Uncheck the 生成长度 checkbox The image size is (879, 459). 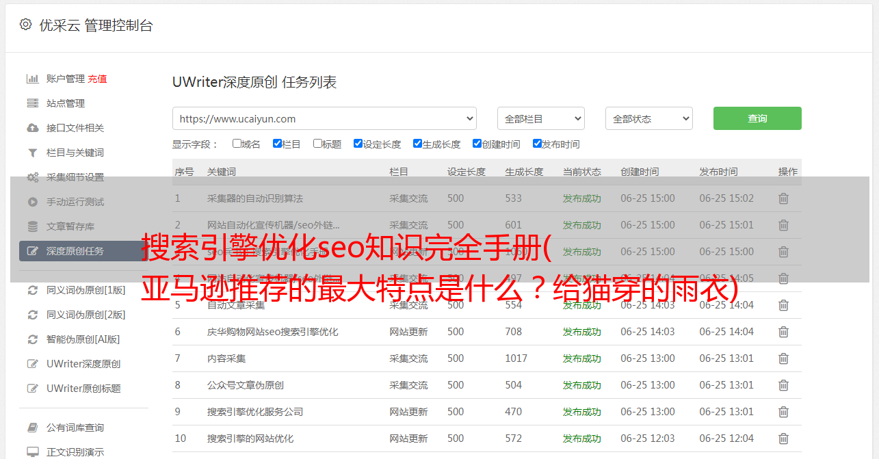pyautogui.click(x=417, y=144)
